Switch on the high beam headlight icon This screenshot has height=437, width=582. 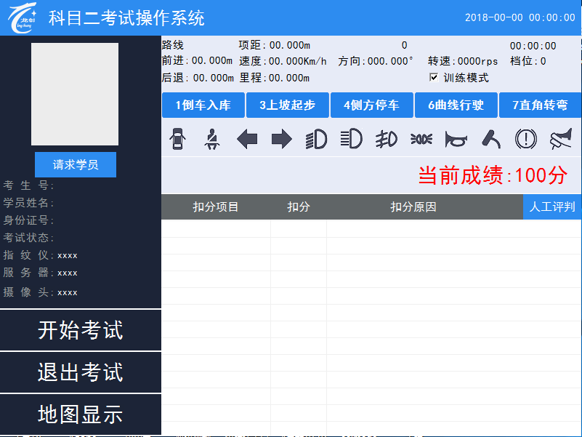[351, 139]
